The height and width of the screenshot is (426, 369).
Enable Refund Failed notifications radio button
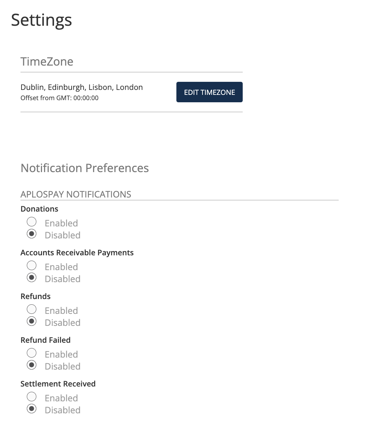[x=32, y=353]
